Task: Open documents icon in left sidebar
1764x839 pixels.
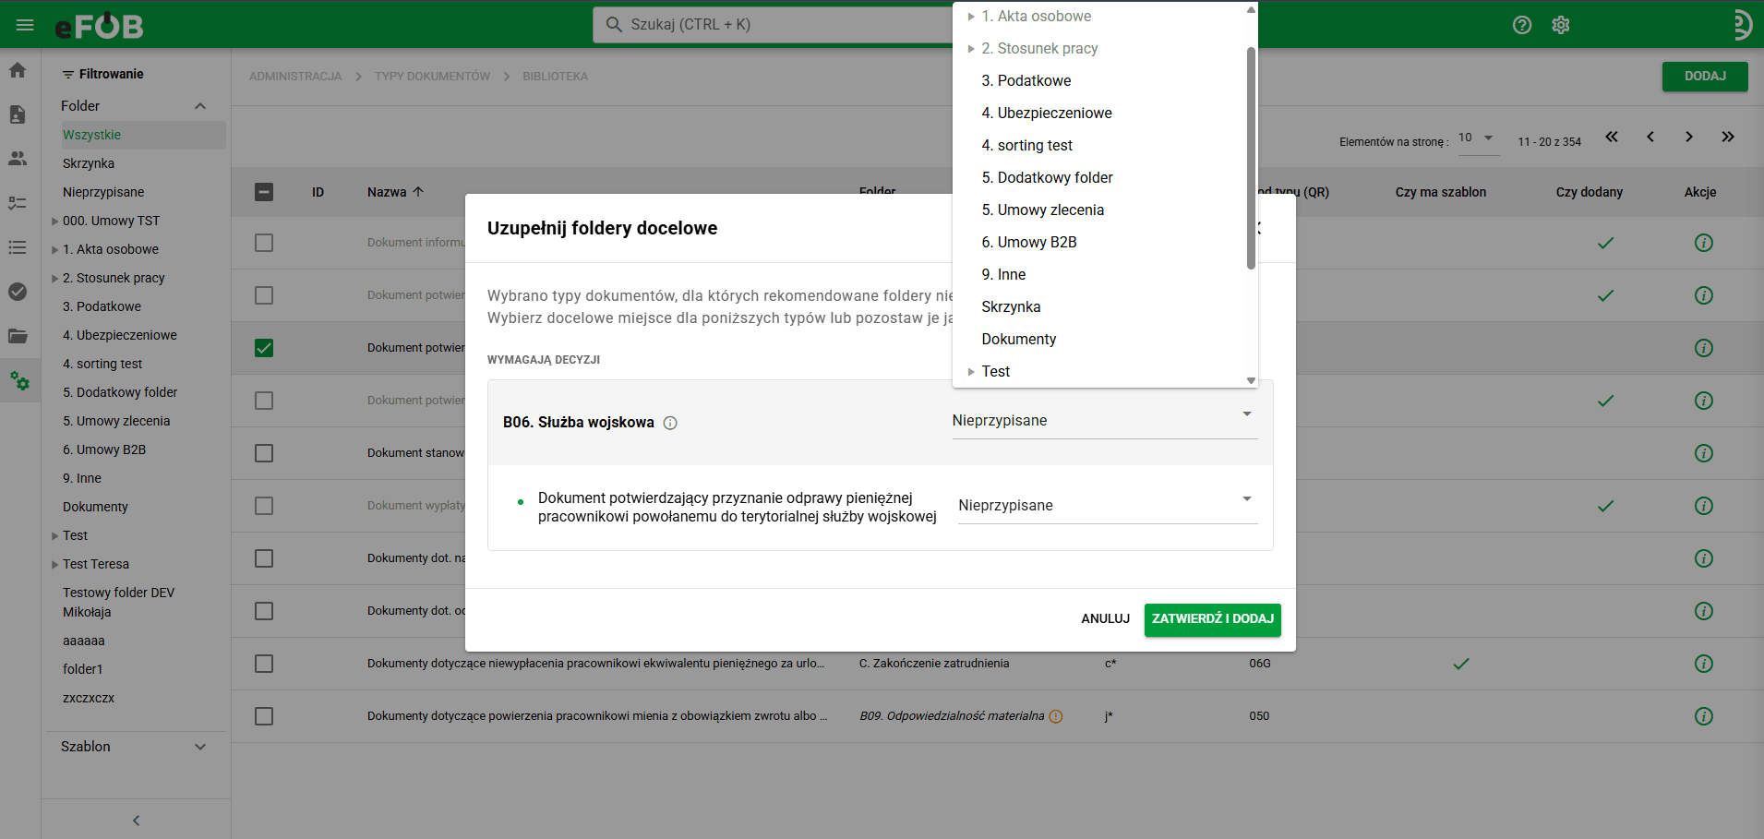Action: (x=18, y=114)
